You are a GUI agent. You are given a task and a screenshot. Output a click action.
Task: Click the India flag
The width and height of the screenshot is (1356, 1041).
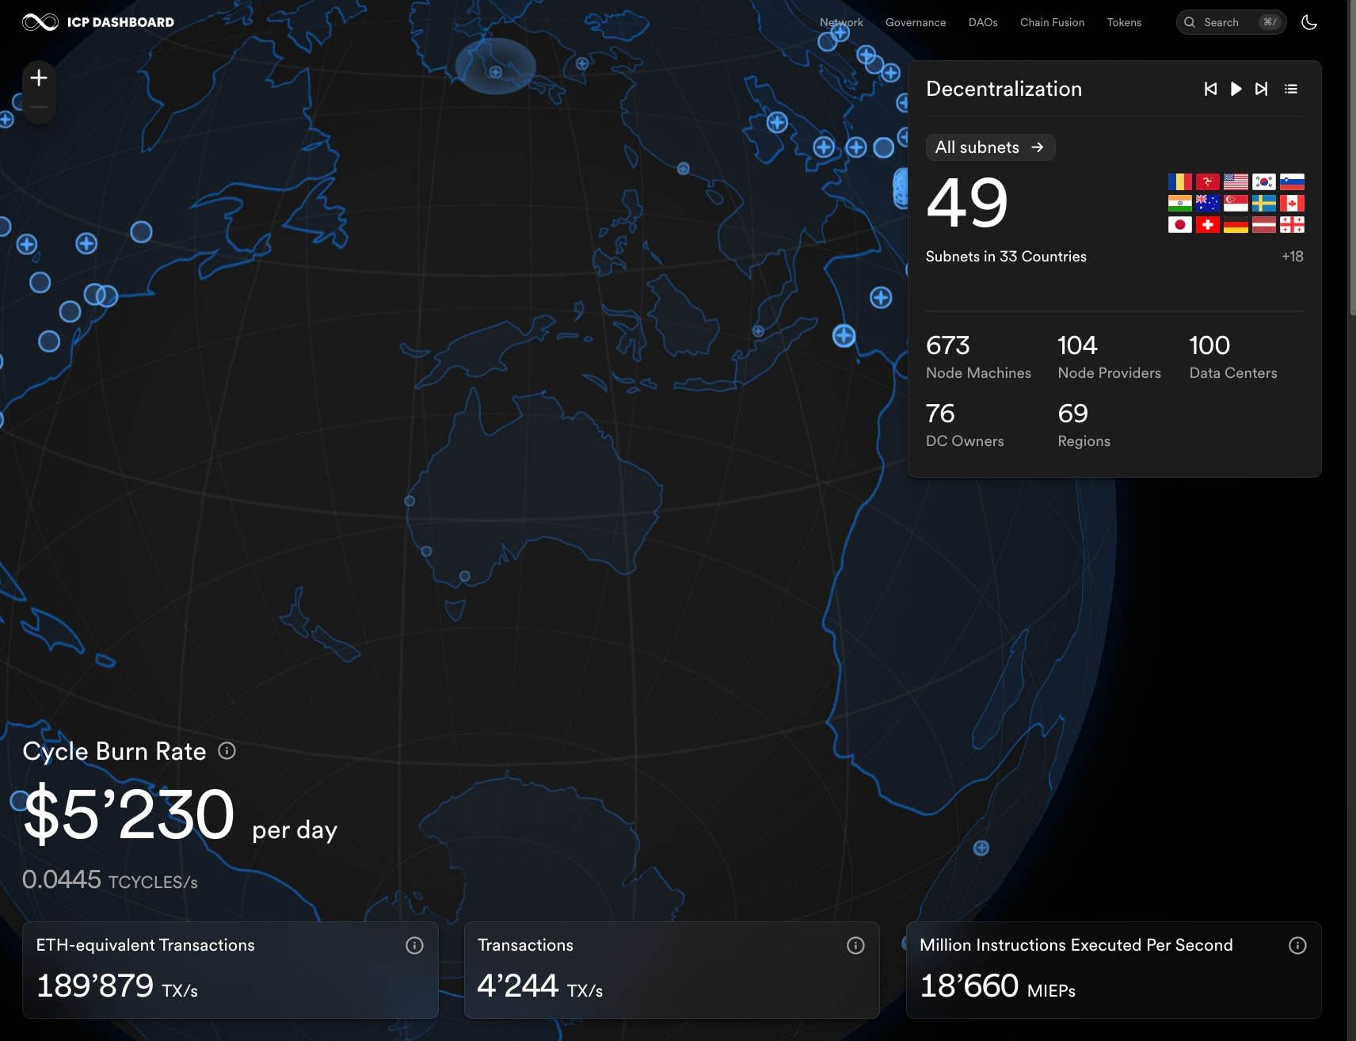coord(1179,204)
